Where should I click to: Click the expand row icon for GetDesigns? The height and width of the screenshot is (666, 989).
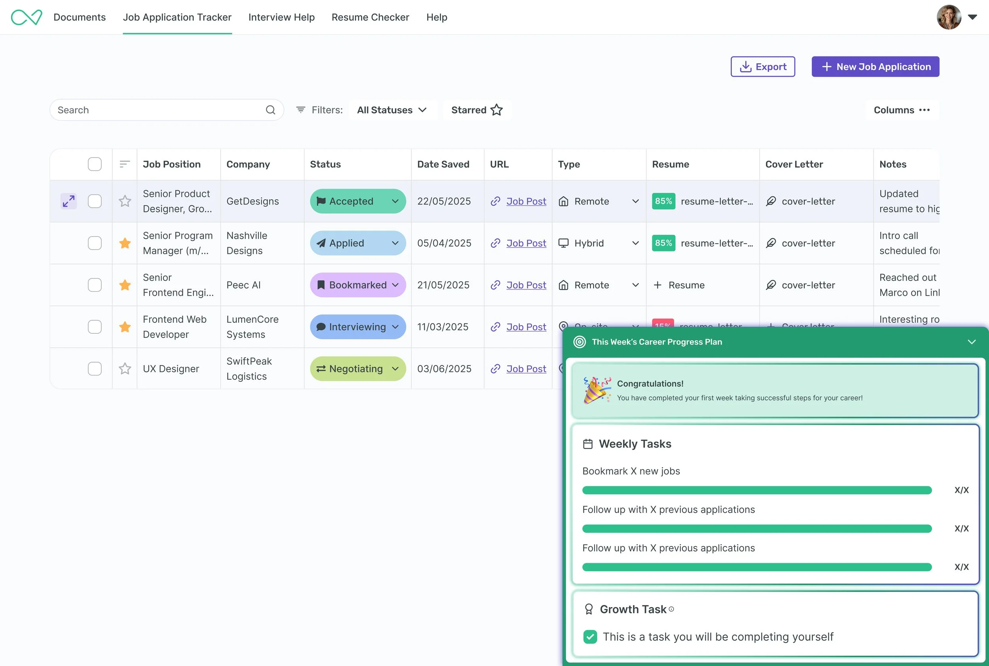68,201
